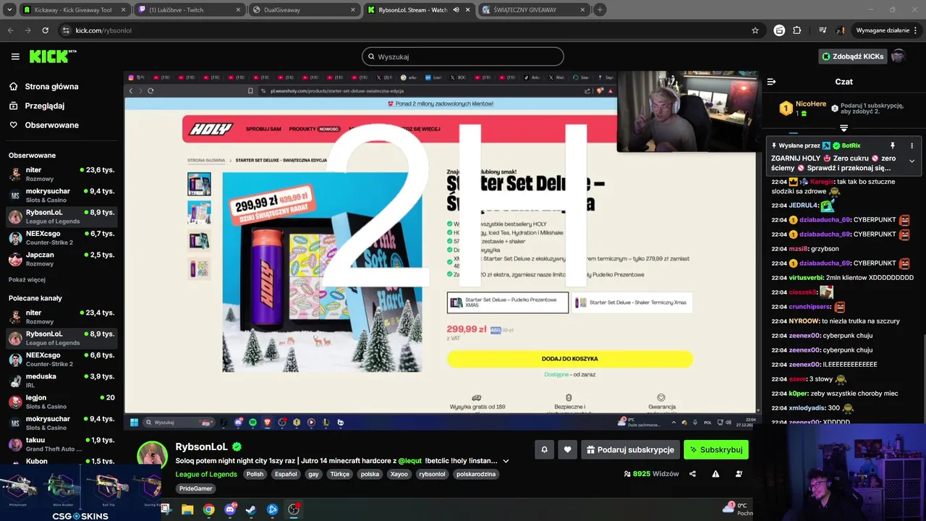Screen dimensions: 926x521
Task: Click the Xayoo tag
Action: point(399,474)
